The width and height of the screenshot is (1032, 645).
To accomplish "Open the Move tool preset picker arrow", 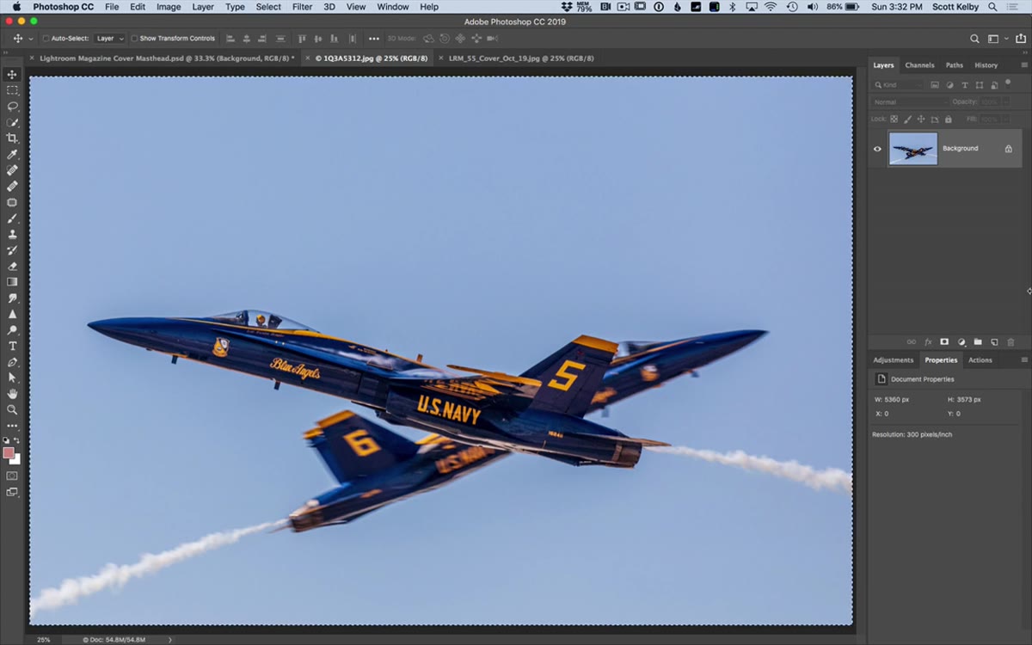I will click(31, 39).
